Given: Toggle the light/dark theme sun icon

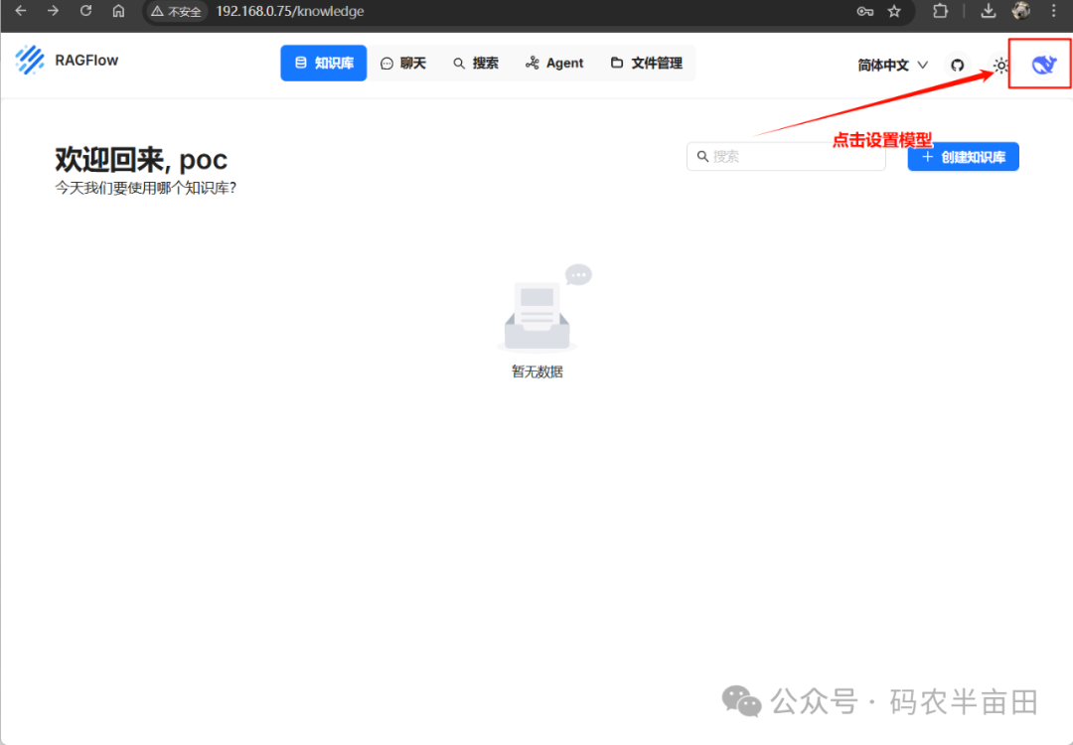Looking at the screenshot, I should (1000, 65).
